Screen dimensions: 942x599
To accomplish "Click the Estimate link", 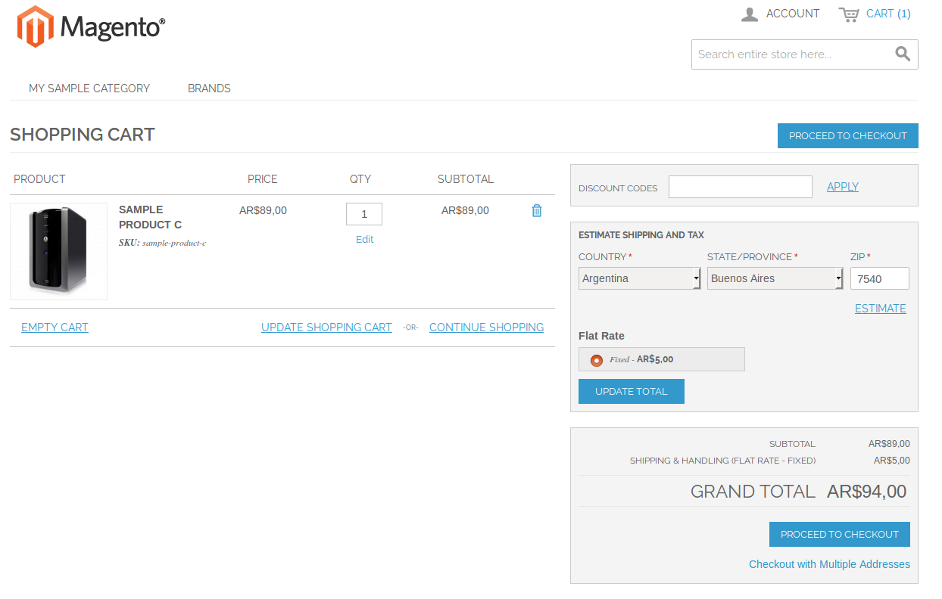I will tap(880, 308).
